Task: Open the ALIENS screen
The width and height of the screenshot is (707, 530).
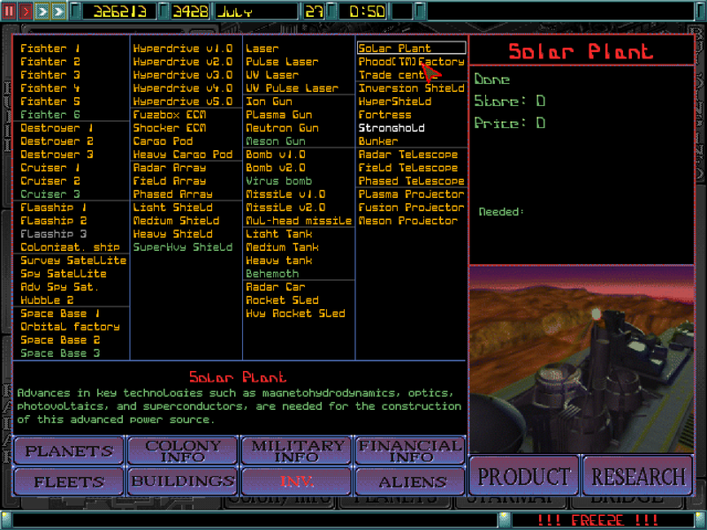Action: coord(409,481)
